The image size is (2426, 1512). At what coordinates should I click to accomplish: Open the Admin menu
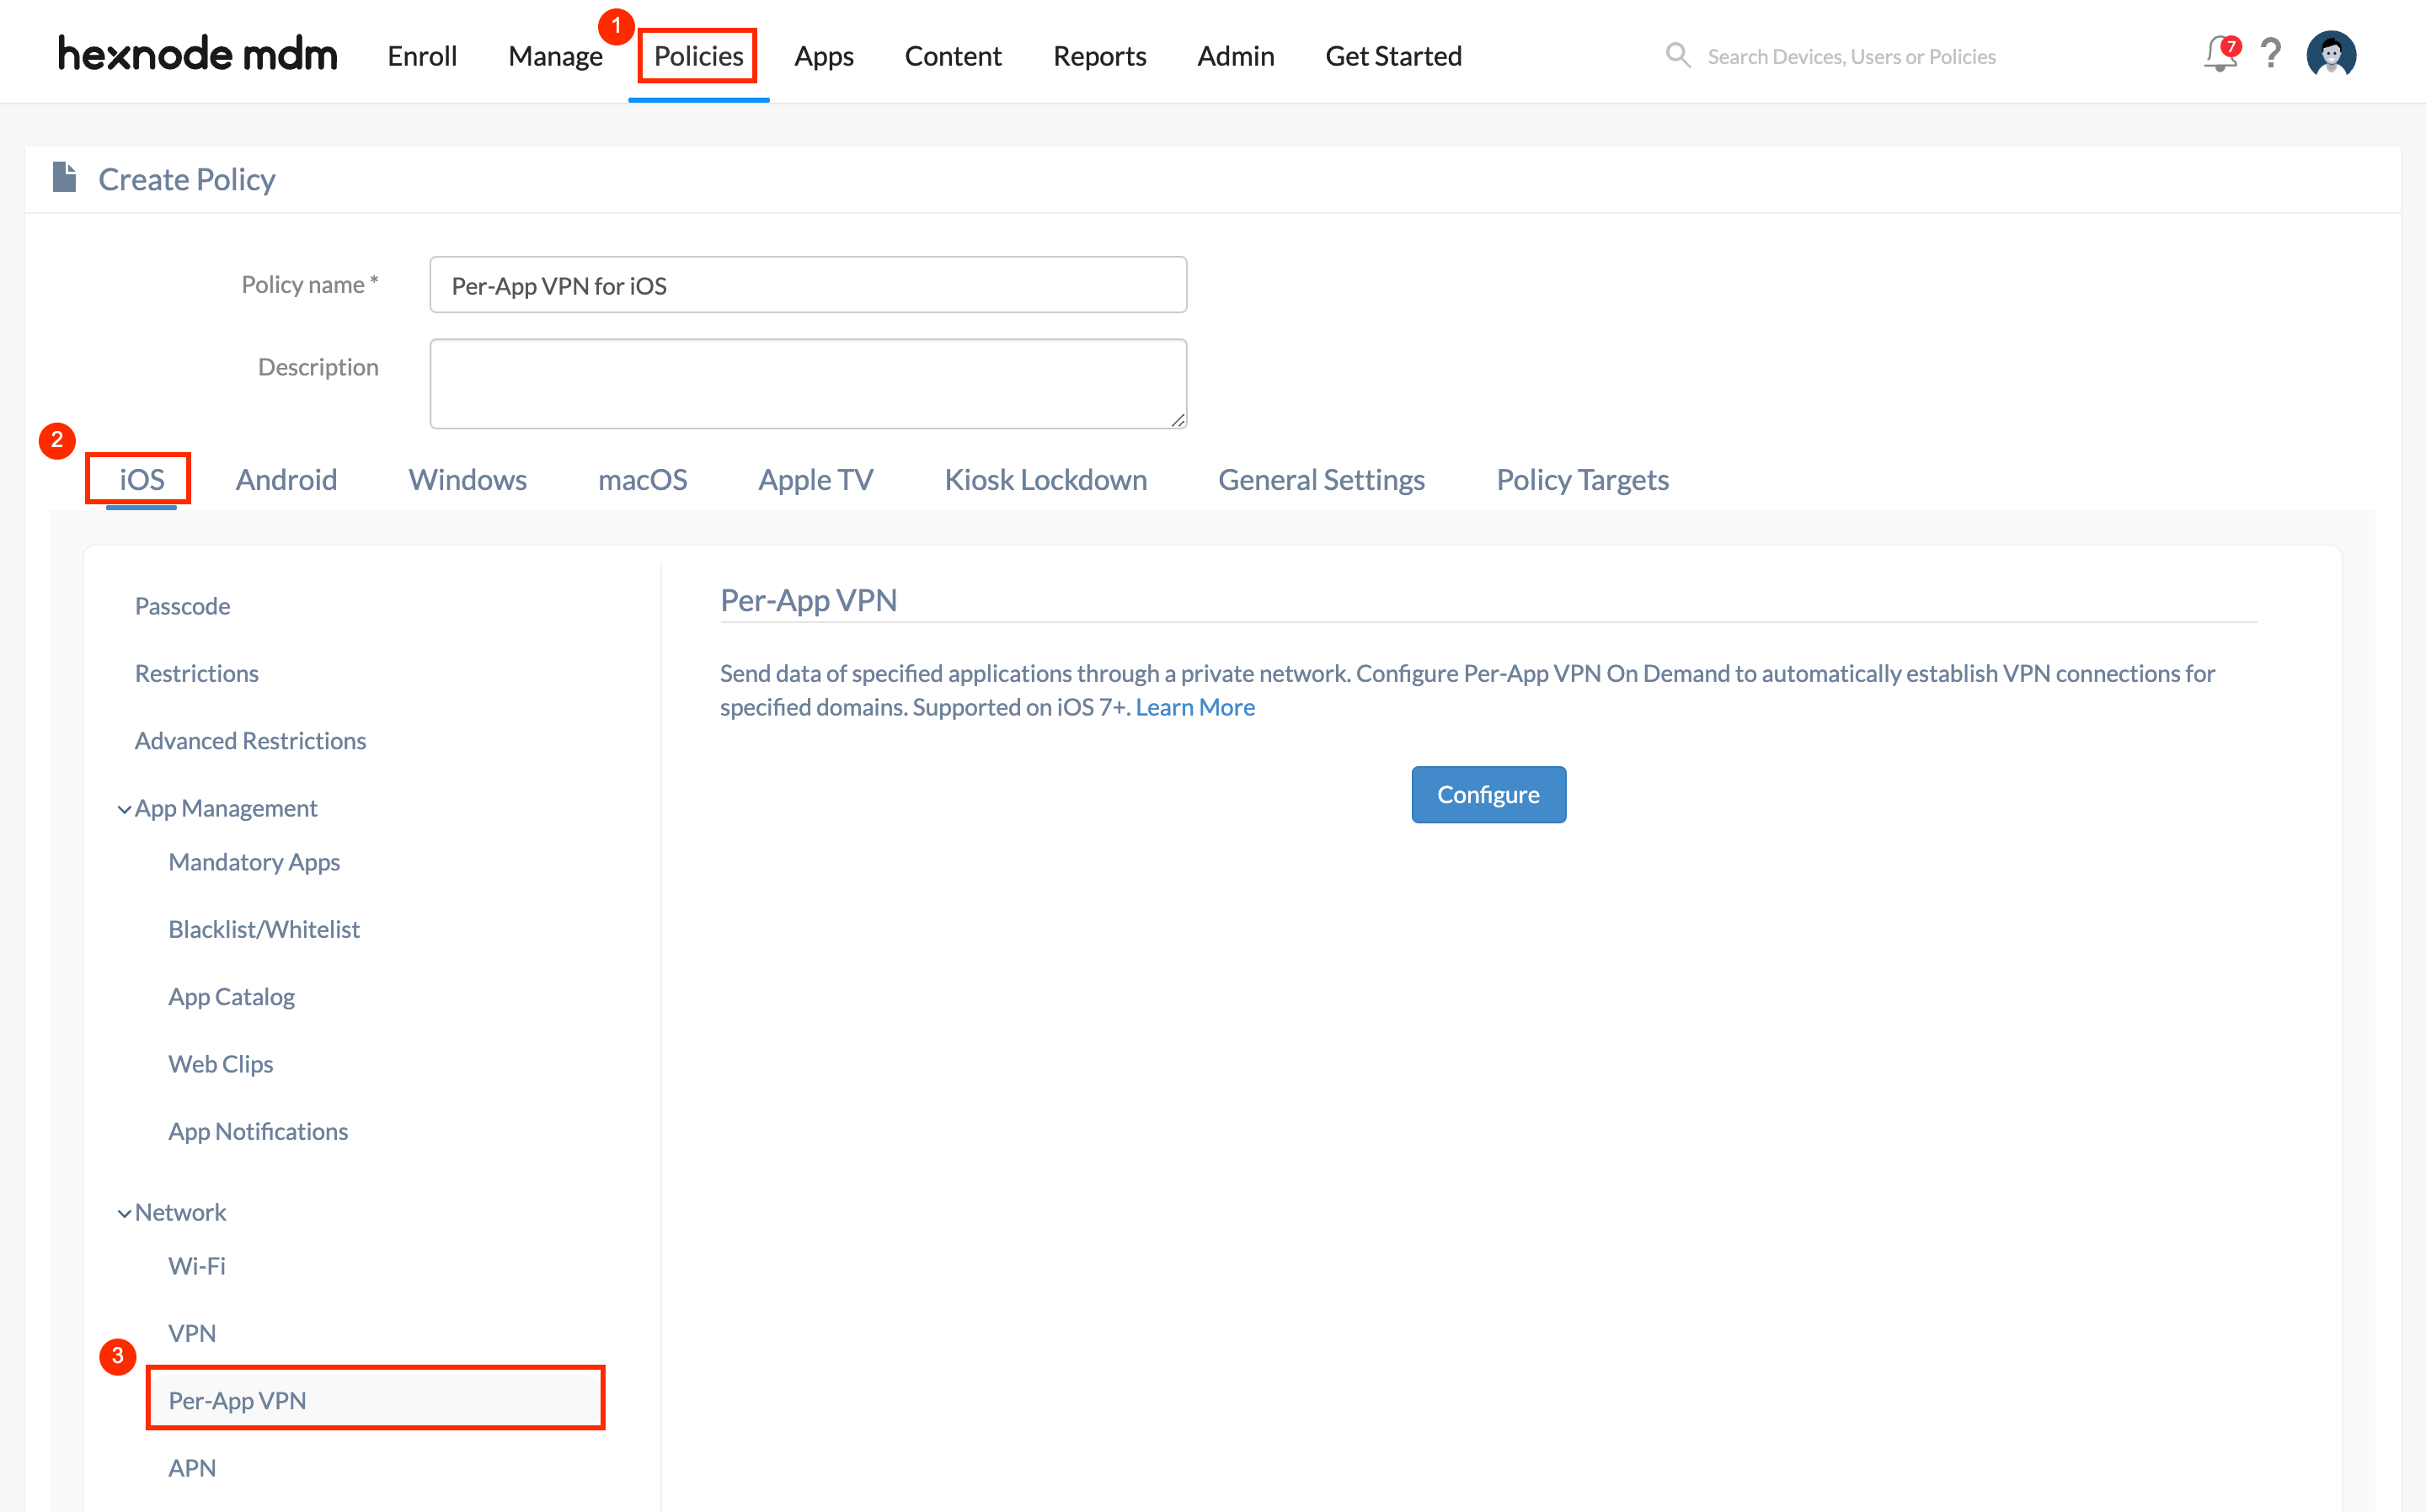coord(1236,55)
